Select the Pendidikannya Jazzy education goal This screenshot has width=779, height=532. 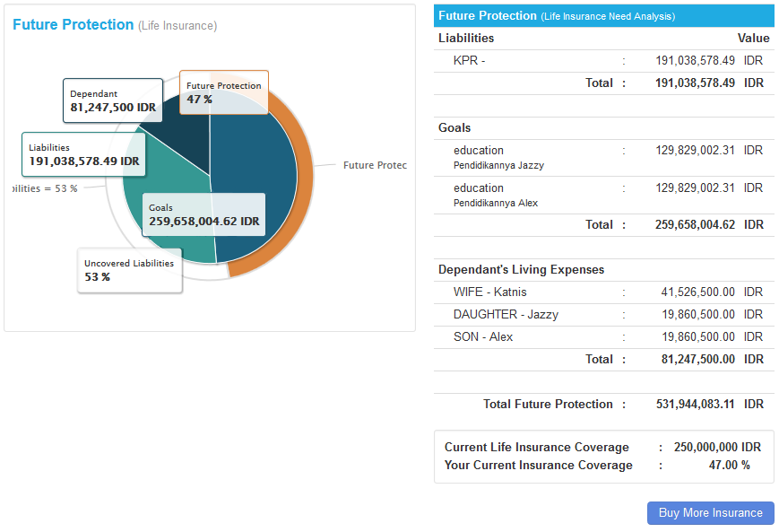coord(498,158)
